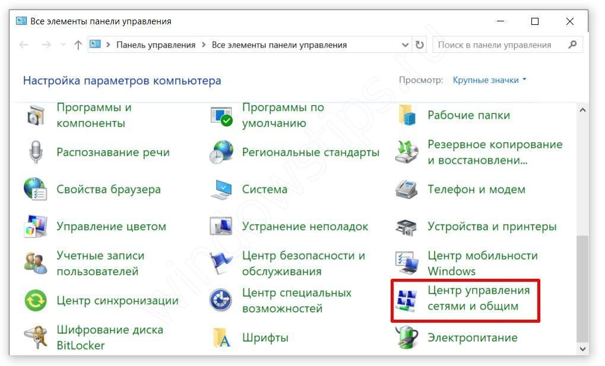Image resolution: width=605 pixels, height=366 pixels.
Task: Click the Поиск в панели управления field
Action: 500,45
